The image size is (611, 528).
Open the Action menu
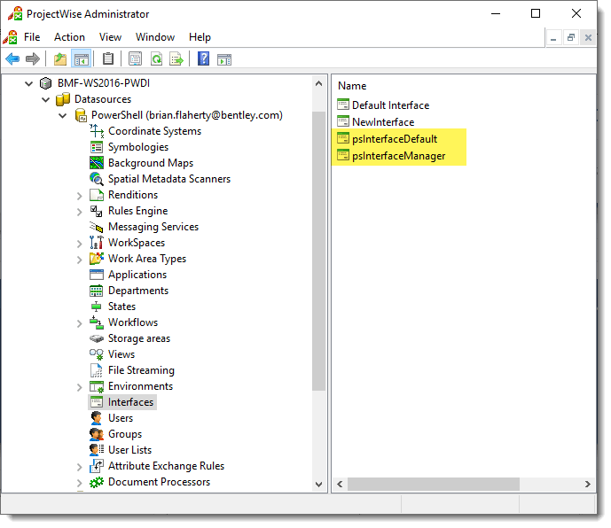pos(69,37)
